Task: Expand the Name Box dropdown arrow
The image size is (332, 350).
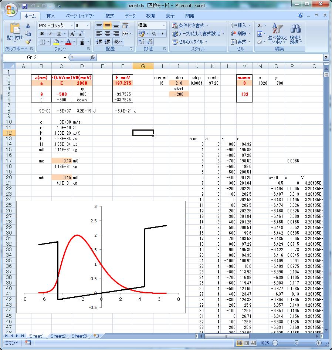Action: 65,58
